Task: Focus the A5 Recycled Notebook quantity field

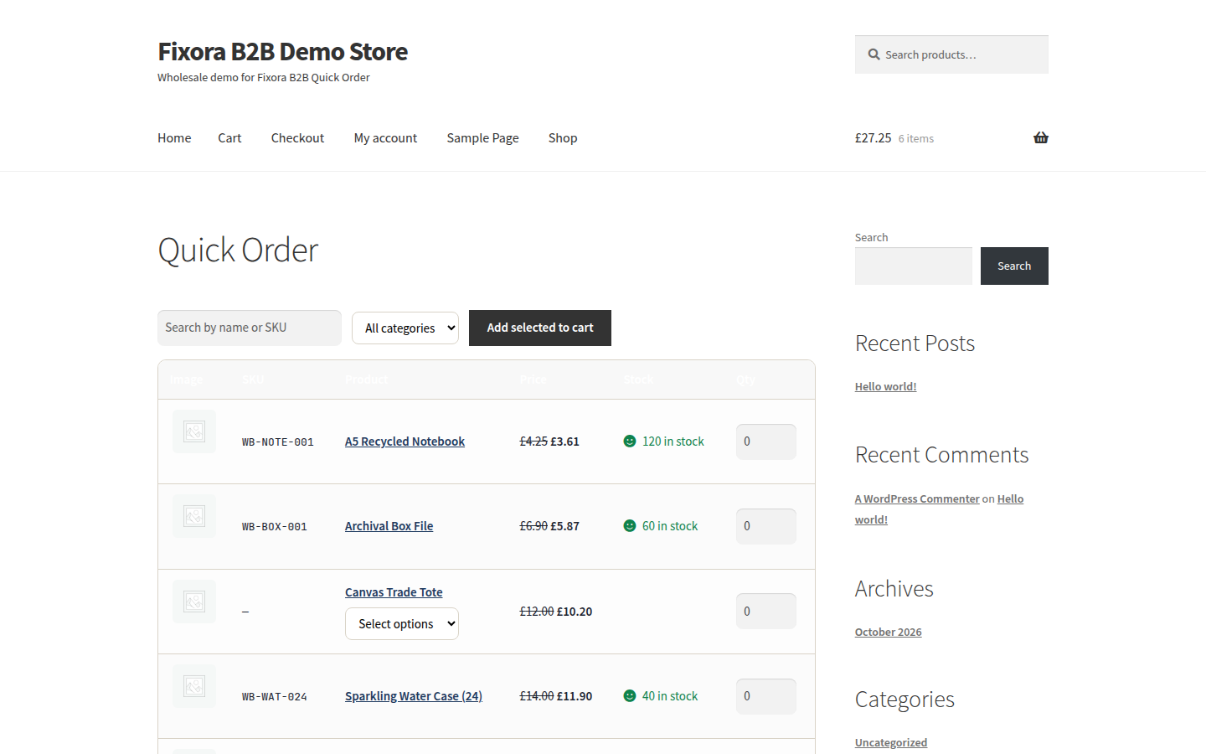Action: coord(766,442)
